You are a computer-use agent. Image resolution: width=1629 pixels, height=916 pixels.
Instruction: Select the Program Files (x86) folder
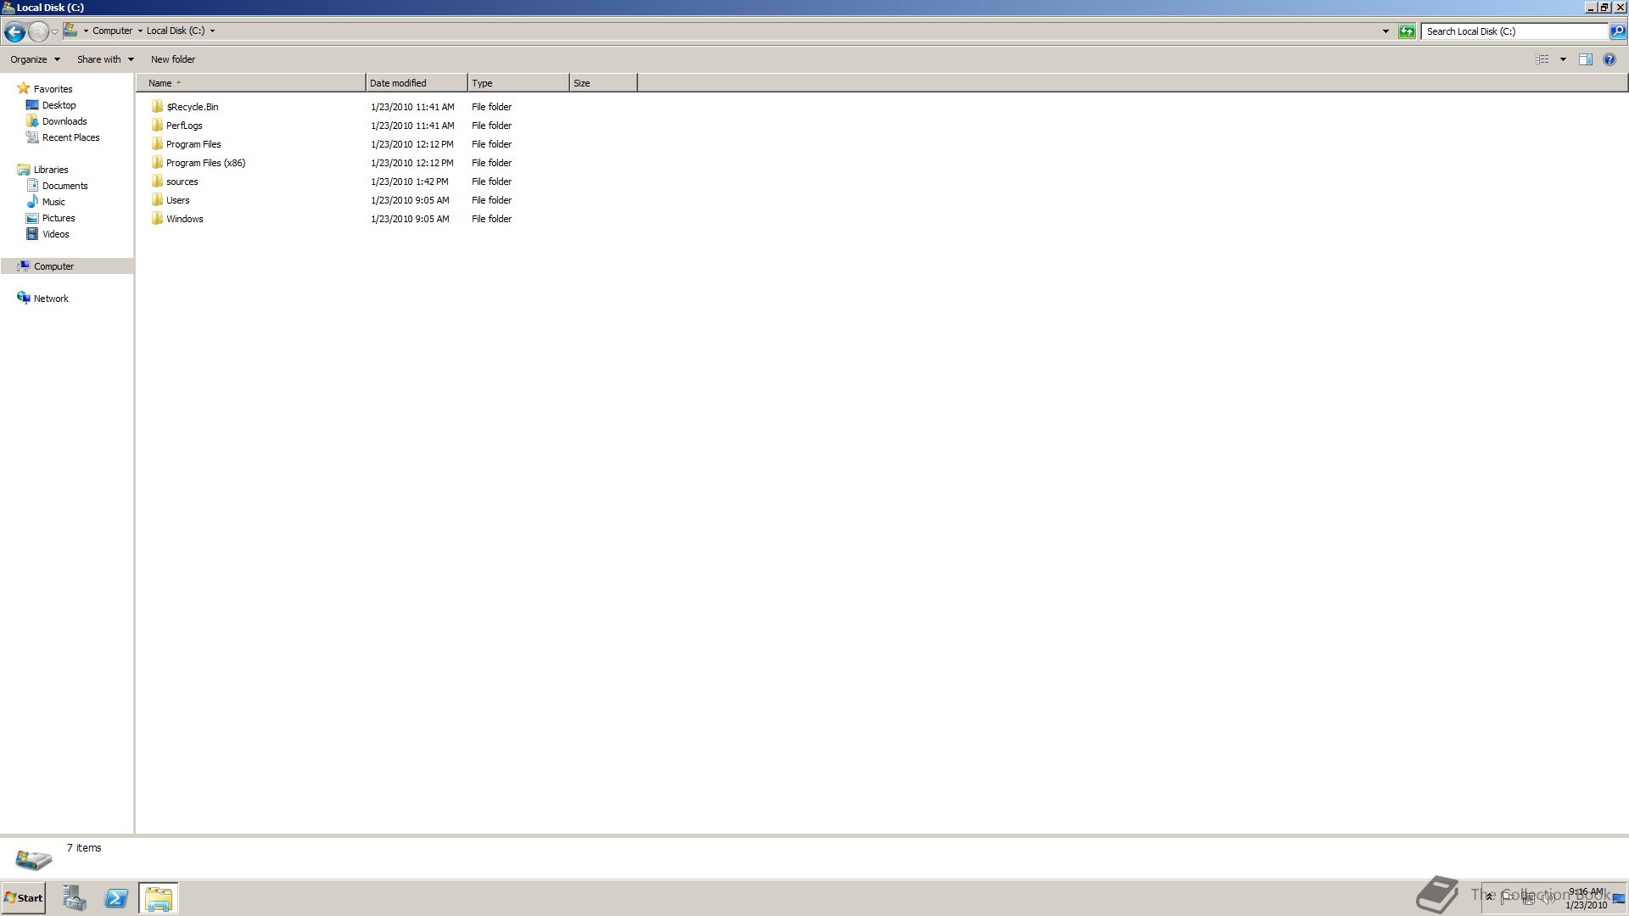(205, 163)
